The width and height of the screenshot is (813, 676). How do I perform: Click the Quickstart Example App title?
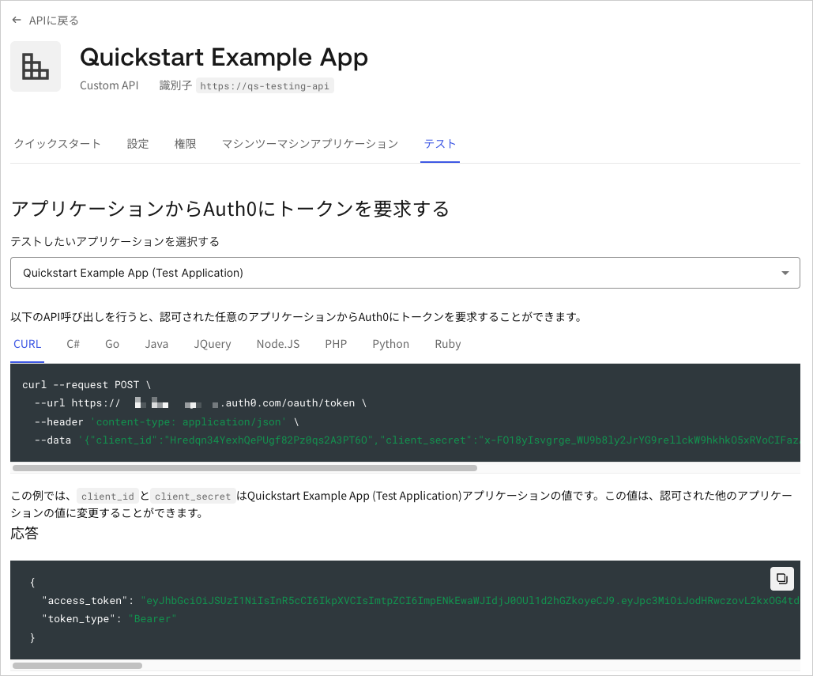(224, 57)
